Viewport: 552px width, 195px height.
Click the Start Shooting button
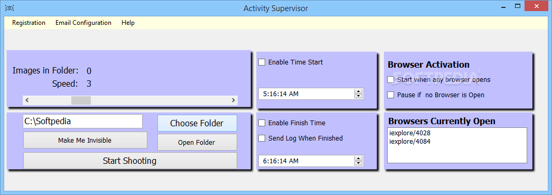coord(130,161)
